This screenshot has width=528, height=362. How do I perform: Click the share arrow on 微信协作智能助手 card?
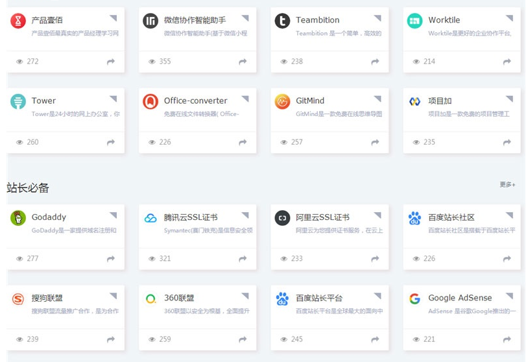click(x=243, y=62)
